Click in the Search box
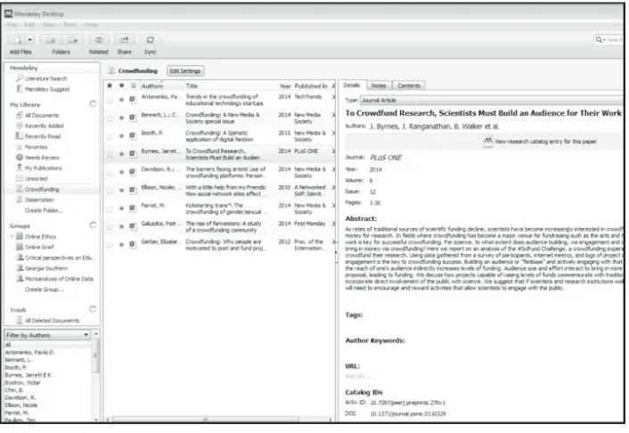 point(609,40)
